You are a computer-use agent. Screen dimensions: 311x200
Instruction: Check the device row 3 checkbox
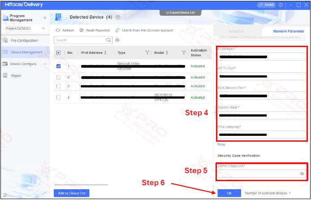59,86
